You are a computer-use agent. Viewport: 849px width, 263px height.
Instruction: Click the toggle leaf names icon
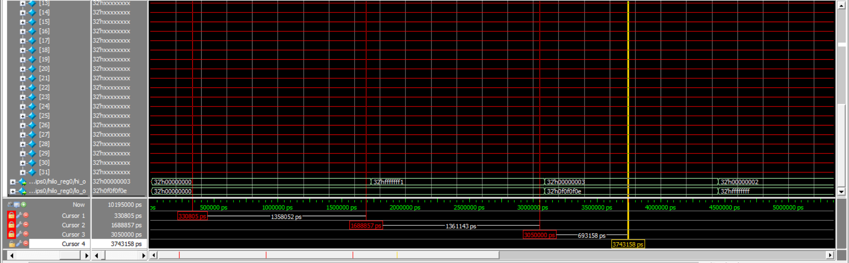click(10, 205)
